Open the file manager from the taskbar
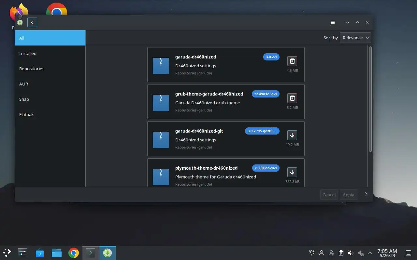The height and width of the screenshot is (260, 417). pos(57,253)
